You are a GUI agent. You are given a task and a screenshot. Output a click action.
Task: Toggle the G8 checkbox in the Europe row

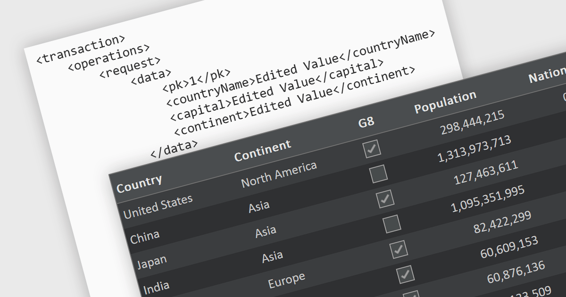point(399,248)
